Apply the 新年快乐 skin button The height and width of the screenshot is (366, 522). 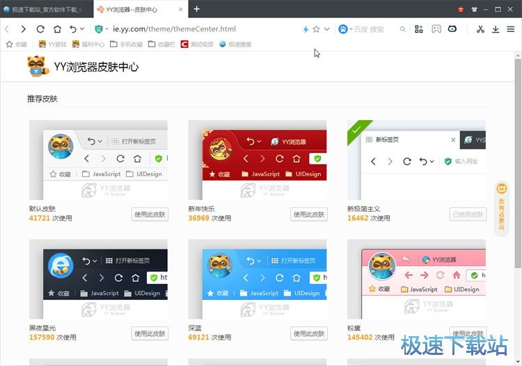pyautogui.click(x=309, y=214)
